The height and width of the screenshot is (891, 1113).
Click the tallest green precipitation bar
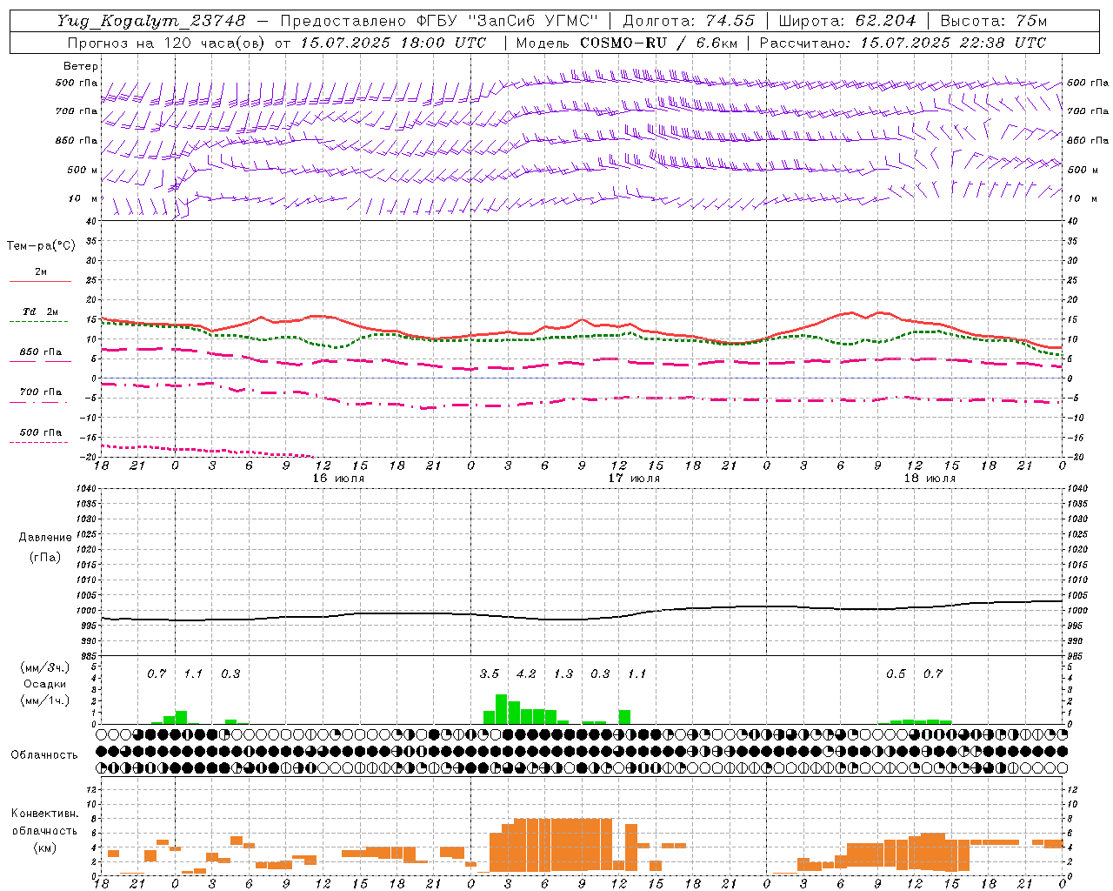pyautogui.click(x=502, y=709)
